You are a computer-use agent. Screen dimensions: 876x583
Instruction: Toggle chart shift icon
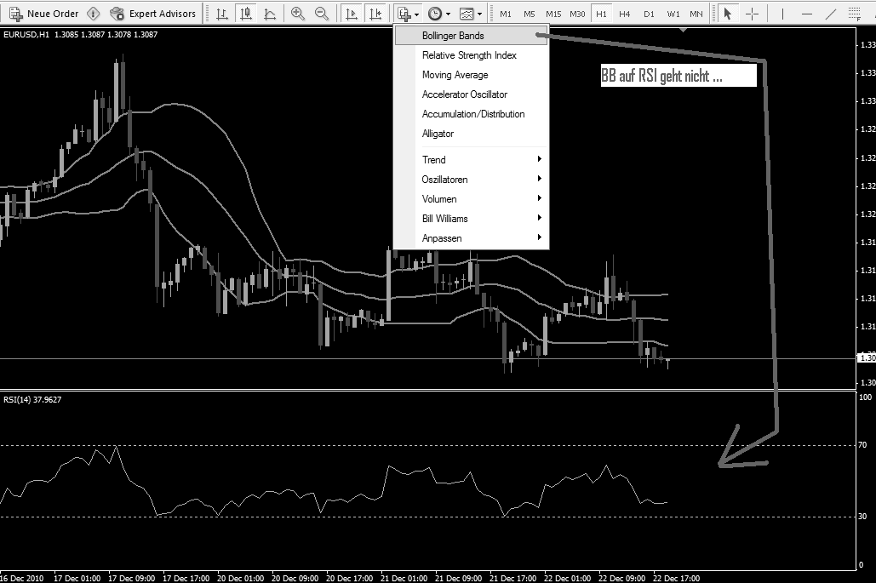tap(375, 14)
